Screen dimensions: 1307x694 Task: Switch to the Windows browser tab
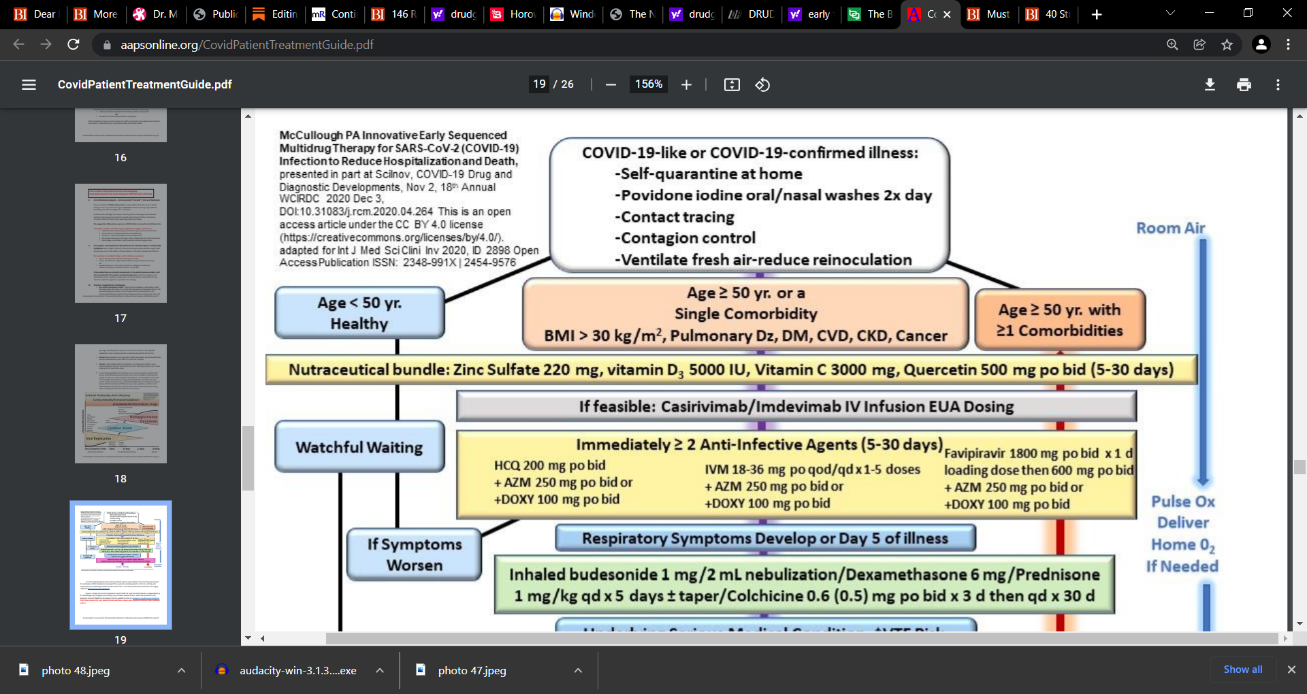click(573, 14)
